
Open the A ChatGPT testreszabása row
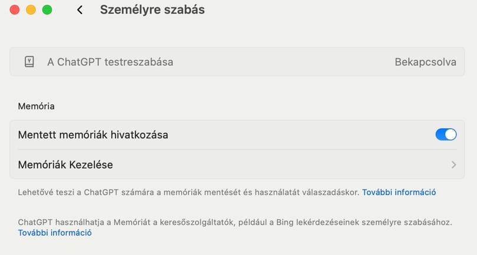(x=237, y=62)
